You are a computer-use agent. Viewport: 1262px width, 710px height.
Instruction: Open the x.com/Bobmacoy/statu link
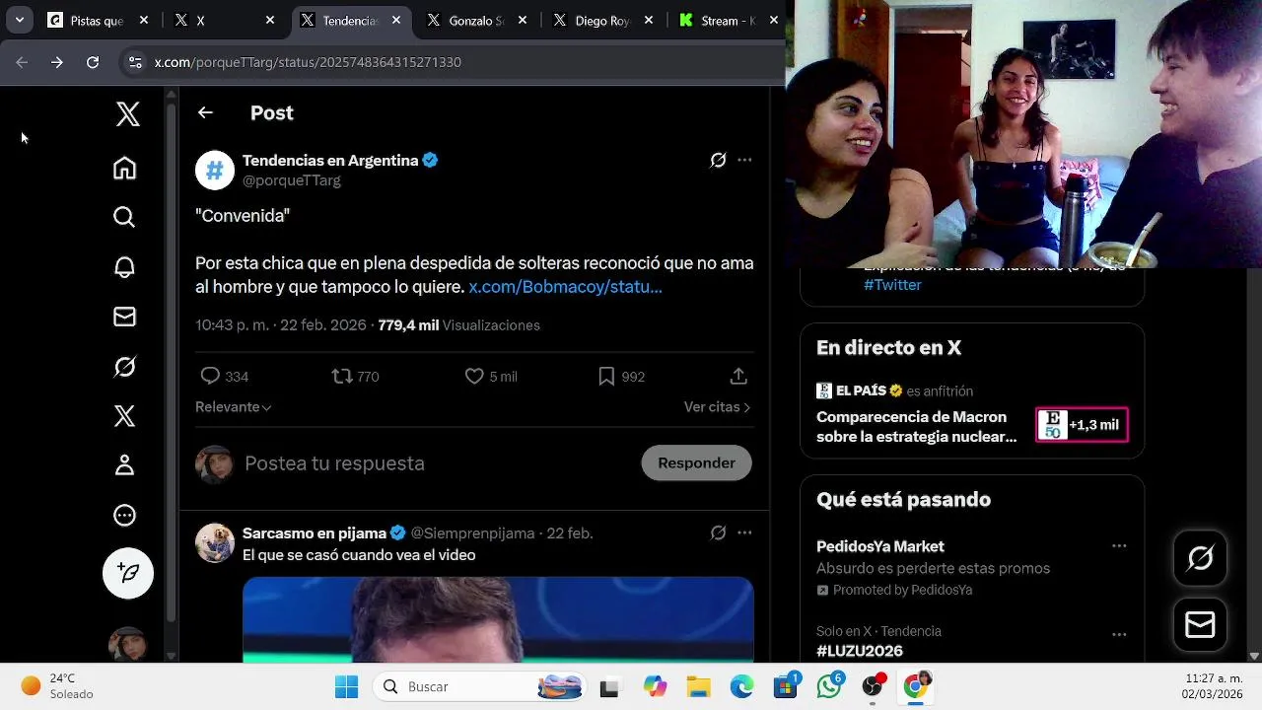[565, 287]
